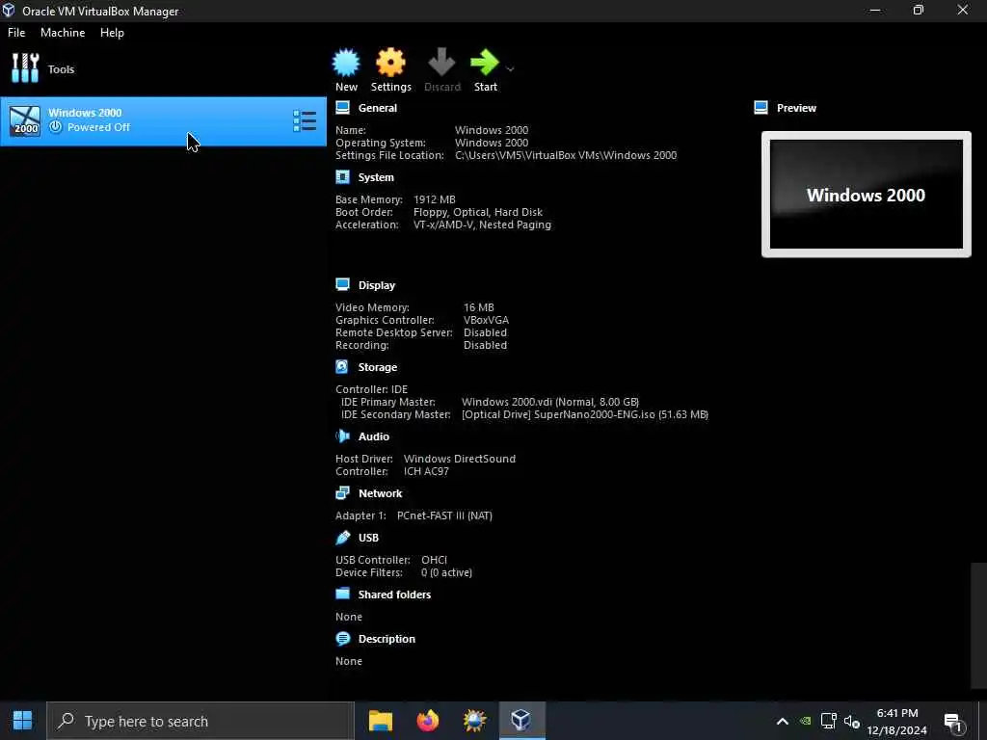Click Audio Controller value ICH AC97

[x=426, y=471]
